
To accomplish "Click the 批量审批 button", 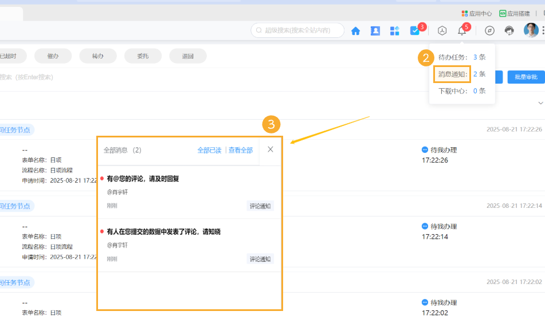I will (x=526, y=77).
